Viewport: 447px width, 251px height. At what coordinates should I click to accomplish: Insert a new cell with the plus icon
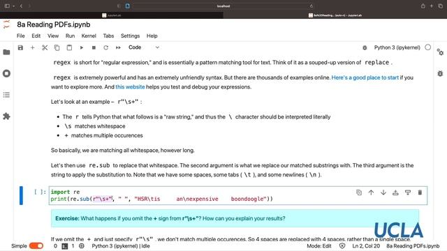pyautogui.click(x=33, y=47)
